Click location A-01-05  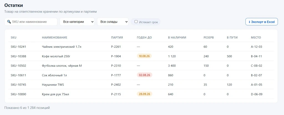[257, 85]
